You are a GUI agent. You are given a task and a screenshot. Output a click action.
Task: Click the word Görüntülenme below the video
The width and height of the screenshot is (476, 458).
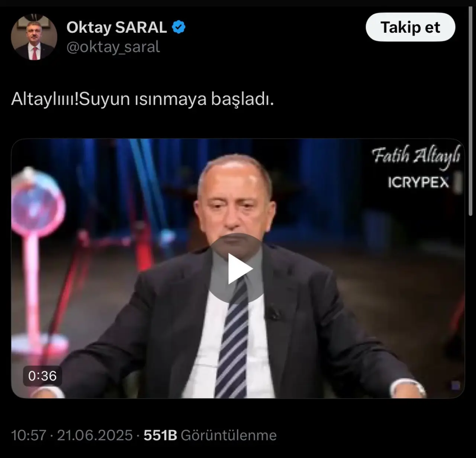coord(229,435)
